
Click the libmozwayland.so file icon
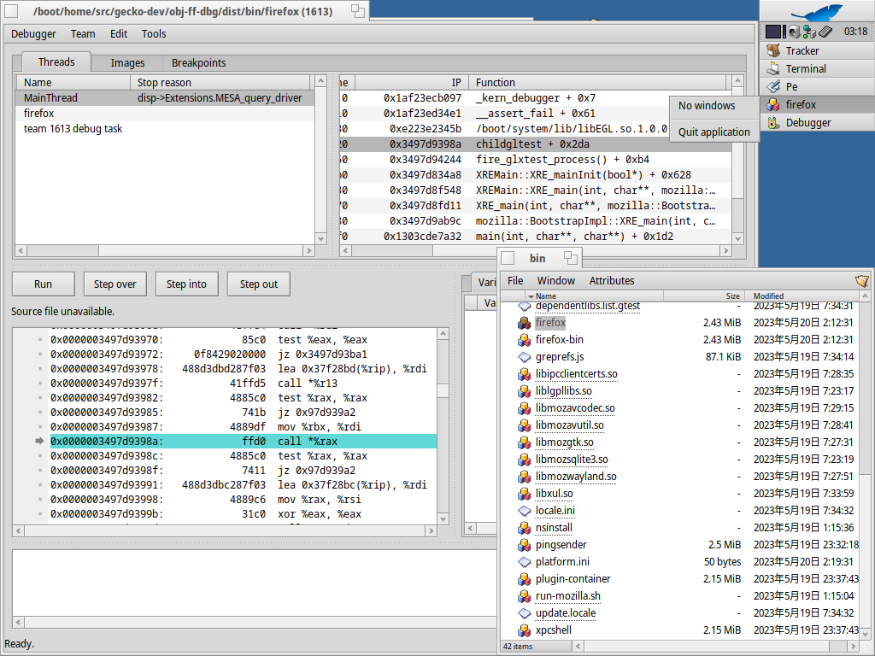click(x=524, y=477)
